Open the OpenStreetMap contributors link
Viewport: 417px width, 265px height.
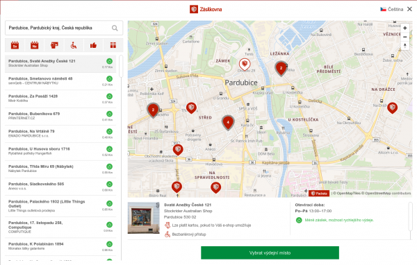tap(386, 194)
